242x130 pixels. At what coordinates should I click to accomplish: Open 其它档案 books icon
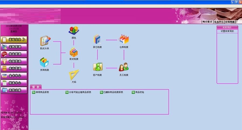(97, 39)
